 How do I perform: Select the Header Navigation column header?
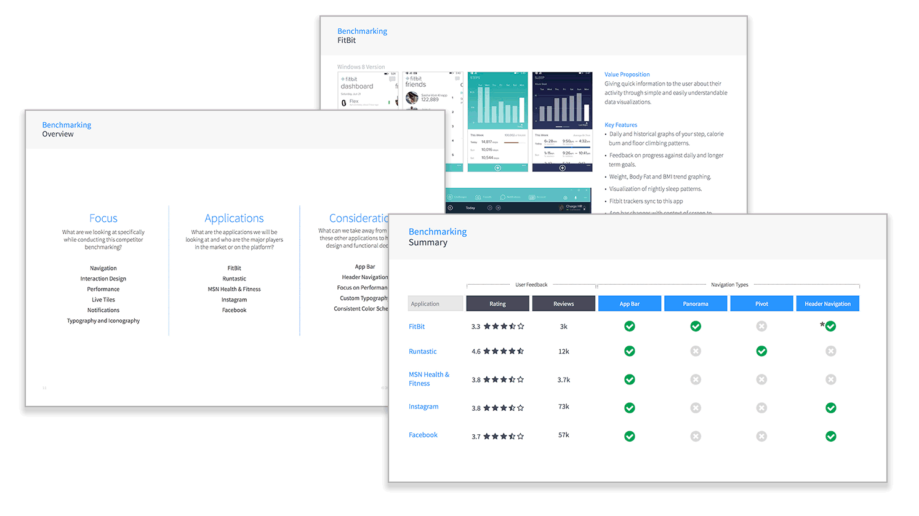coord(828,304)
